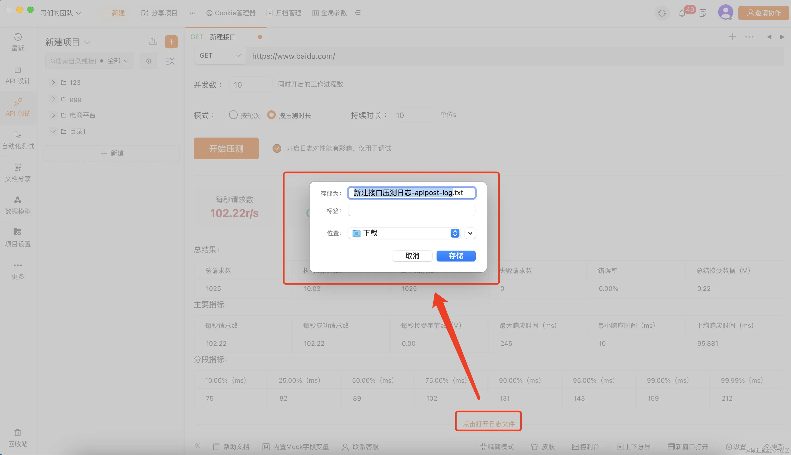Click the 持续时长 input field
This screenshot has height=455, width=791.
point(412,115)
